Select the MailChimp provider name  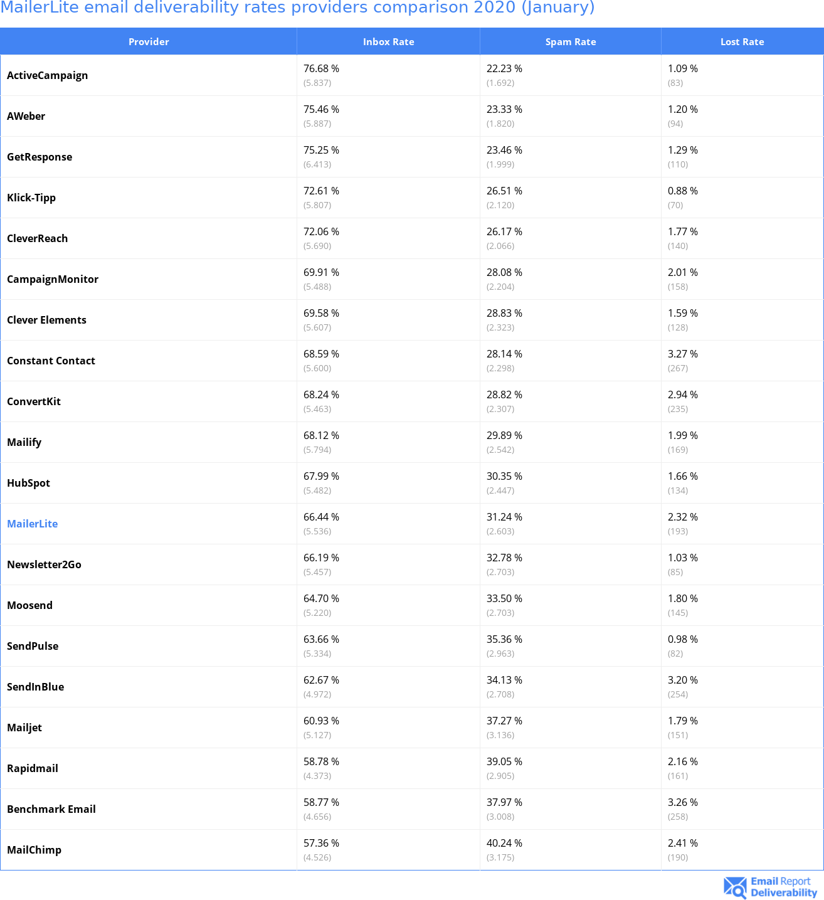[x=34, y=850]
